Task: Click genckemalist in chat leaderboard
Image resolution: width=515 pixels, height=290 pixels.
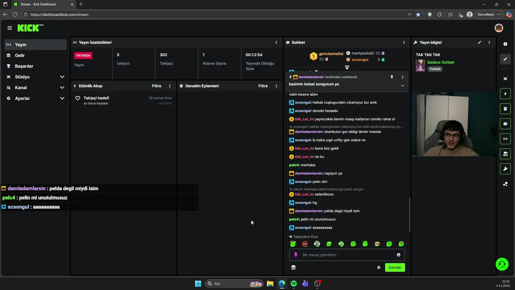Action: pos(331,54)
